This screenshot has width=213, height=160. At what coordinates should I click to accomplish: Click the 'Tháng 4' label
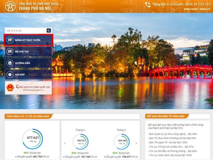[x=80, y=130]
